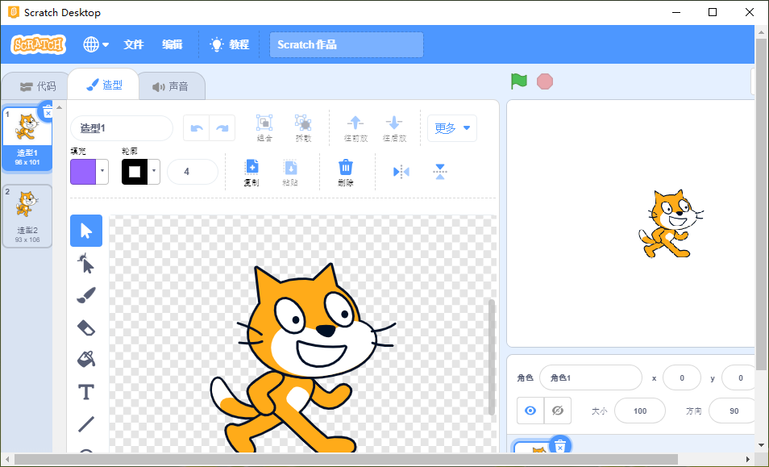This screenshot has height=467, width=769.
Task: Open the fill color dropdown arrow
Action: [x=102, y=171]
